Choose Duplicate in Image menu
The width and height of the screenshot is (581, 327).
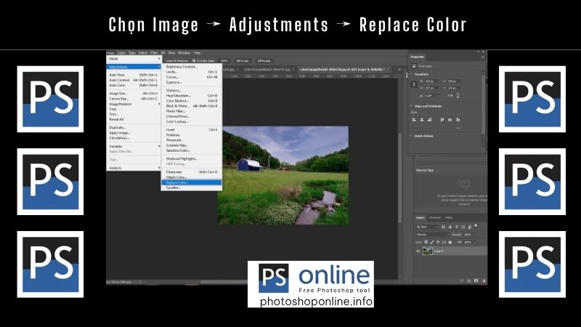(x=134, y=128)
